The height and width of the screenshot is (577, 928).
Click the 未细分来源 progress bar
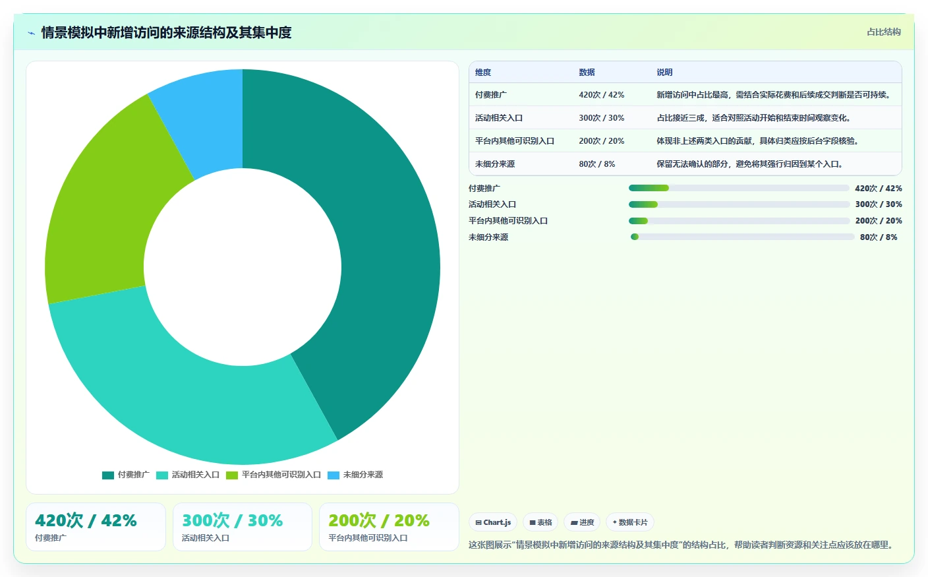coord(742,237)
